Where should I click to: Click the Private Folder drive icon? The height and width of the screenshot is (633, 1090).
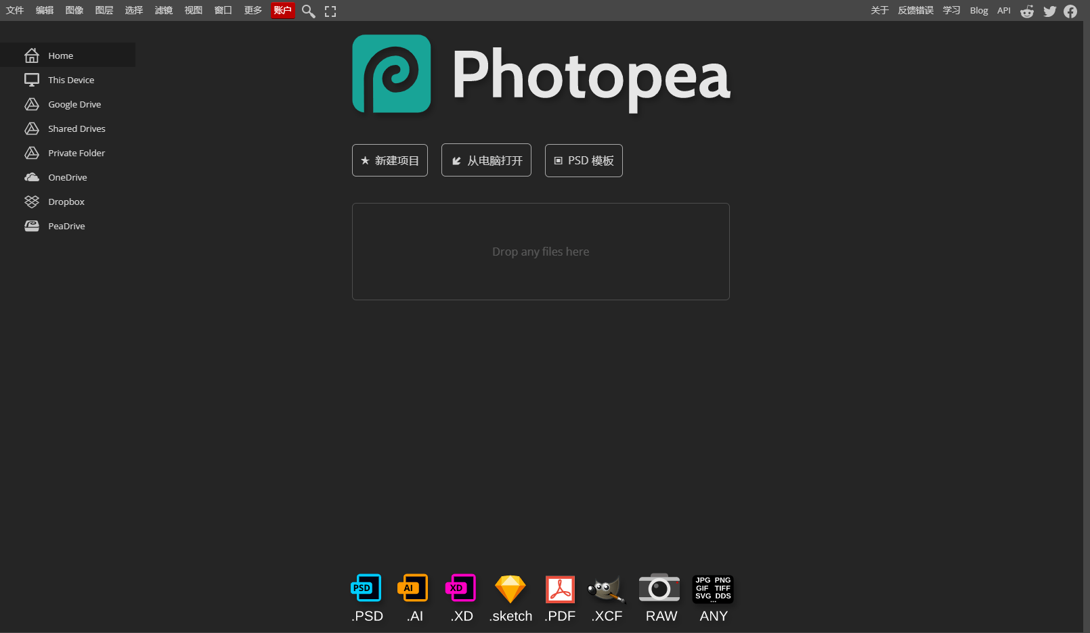click(x=32, y=153)
